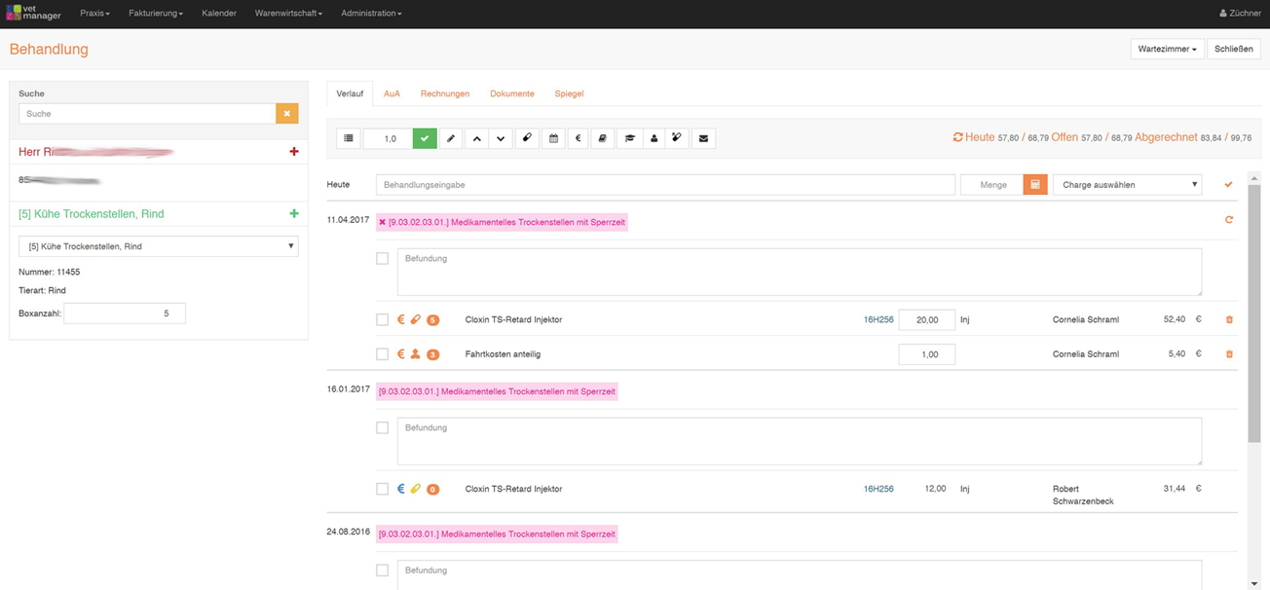Select the Befundung checkbox under 11.04.2017
The width and height of the screenshot is (1270, 590).
[382, 259]
